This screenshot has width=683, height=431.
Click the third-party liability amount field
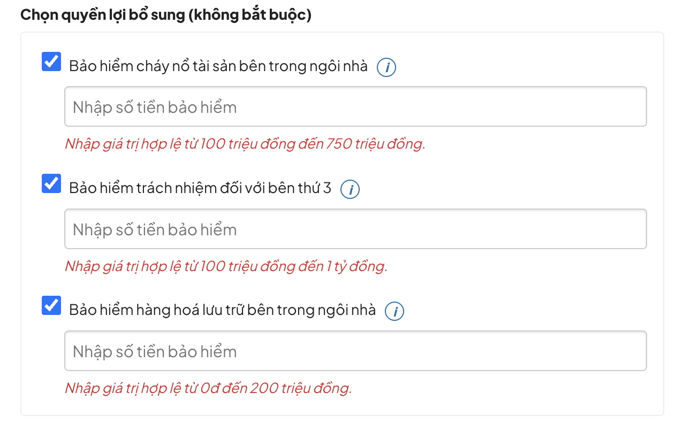[x=355, y=229]
